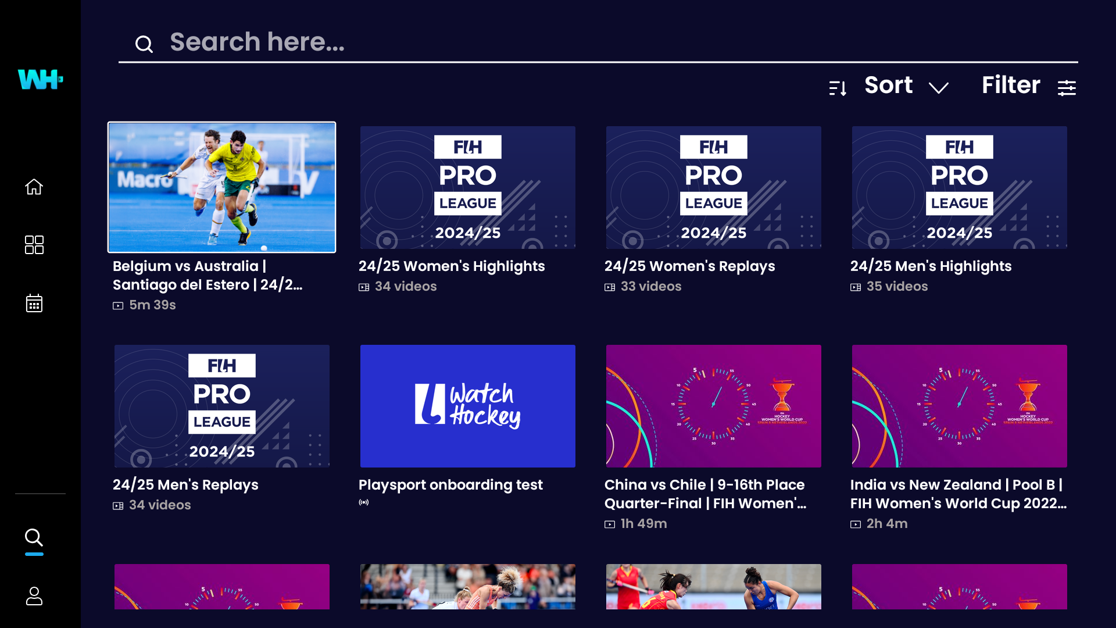This screenshot has height=628, width=1116.
Task: Click the Playsport onboarding test title
Action: [450, 485]
